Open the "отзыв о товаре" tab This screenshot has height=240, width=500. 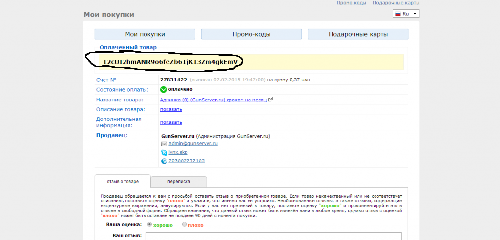coord(123,181)
